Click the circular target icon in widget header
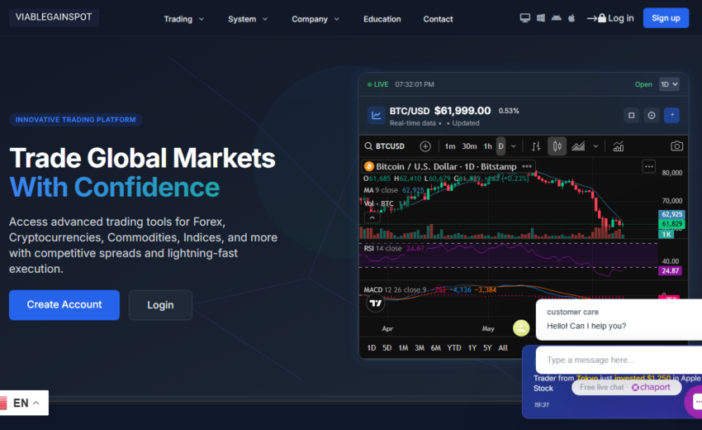 point(652,115)
